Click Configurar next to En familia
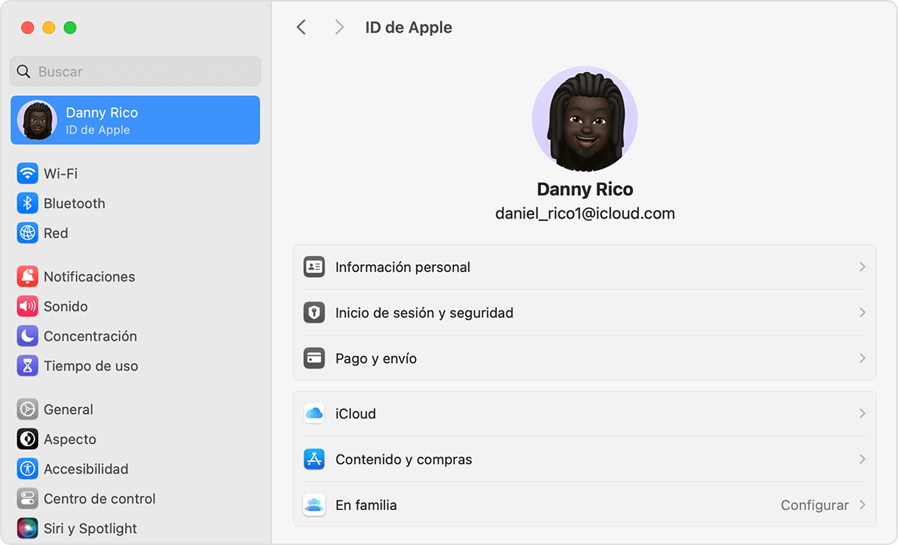The height and width of the screenshot is (545, 898). coord(814,505)
